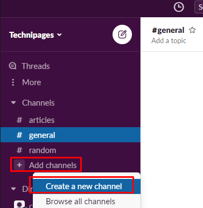
Task: Click the three-dot More icon
Action: [13, 82]
